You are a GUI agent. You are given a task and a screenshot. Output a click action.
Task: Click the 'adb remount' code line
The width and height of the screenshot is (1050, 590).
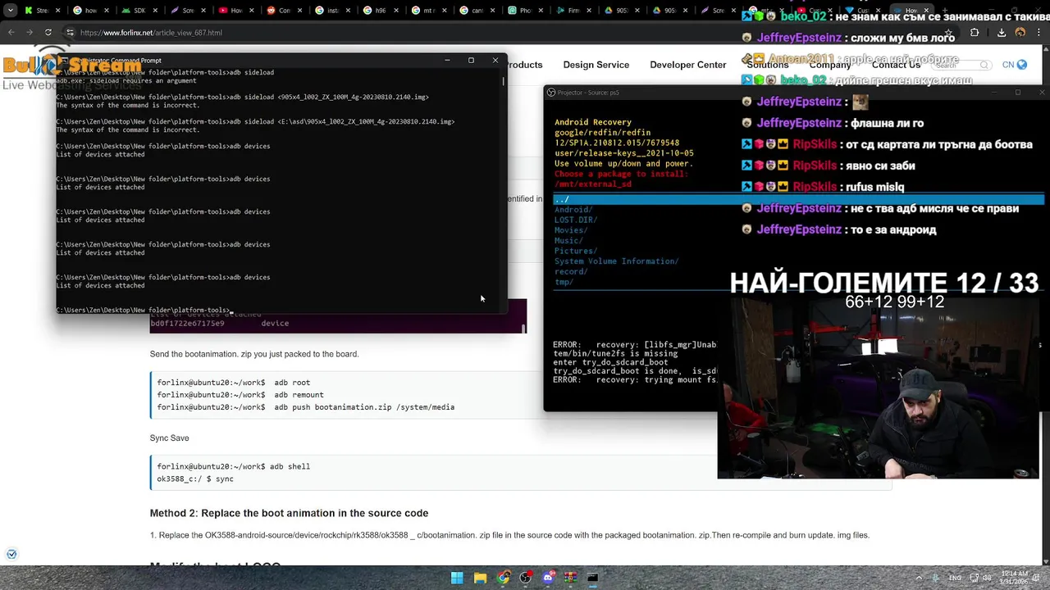[x=240, y=395]
